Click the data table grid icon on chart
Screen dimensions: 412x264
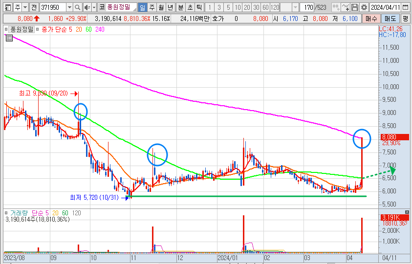pyautogui.click(x=9, y=38)
